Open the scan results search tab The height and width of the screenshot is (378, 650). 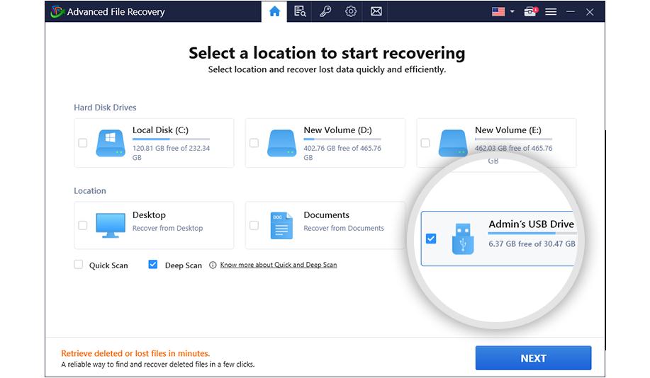coord(300,11)
